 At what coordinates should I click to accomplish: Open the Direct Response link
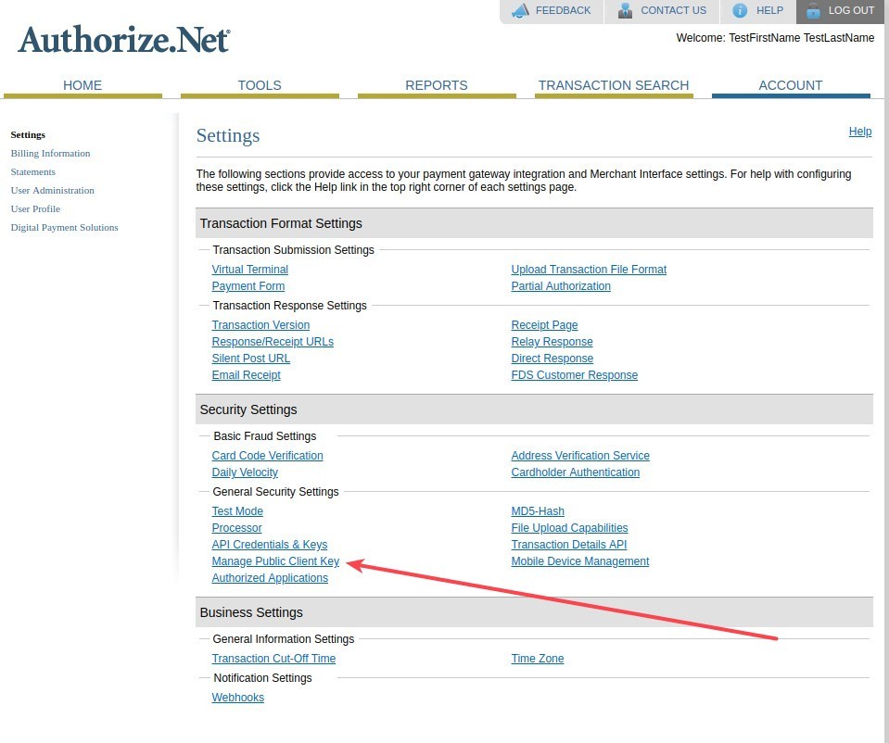click(552, 359)
